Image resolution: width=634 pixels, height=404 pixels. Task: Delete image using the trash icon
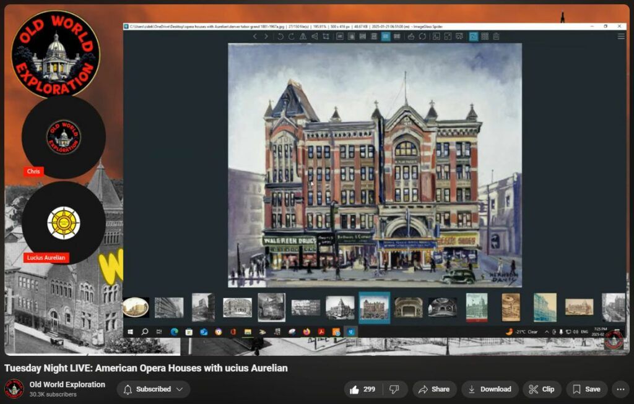pyautogui.click(x=496, y=37)
